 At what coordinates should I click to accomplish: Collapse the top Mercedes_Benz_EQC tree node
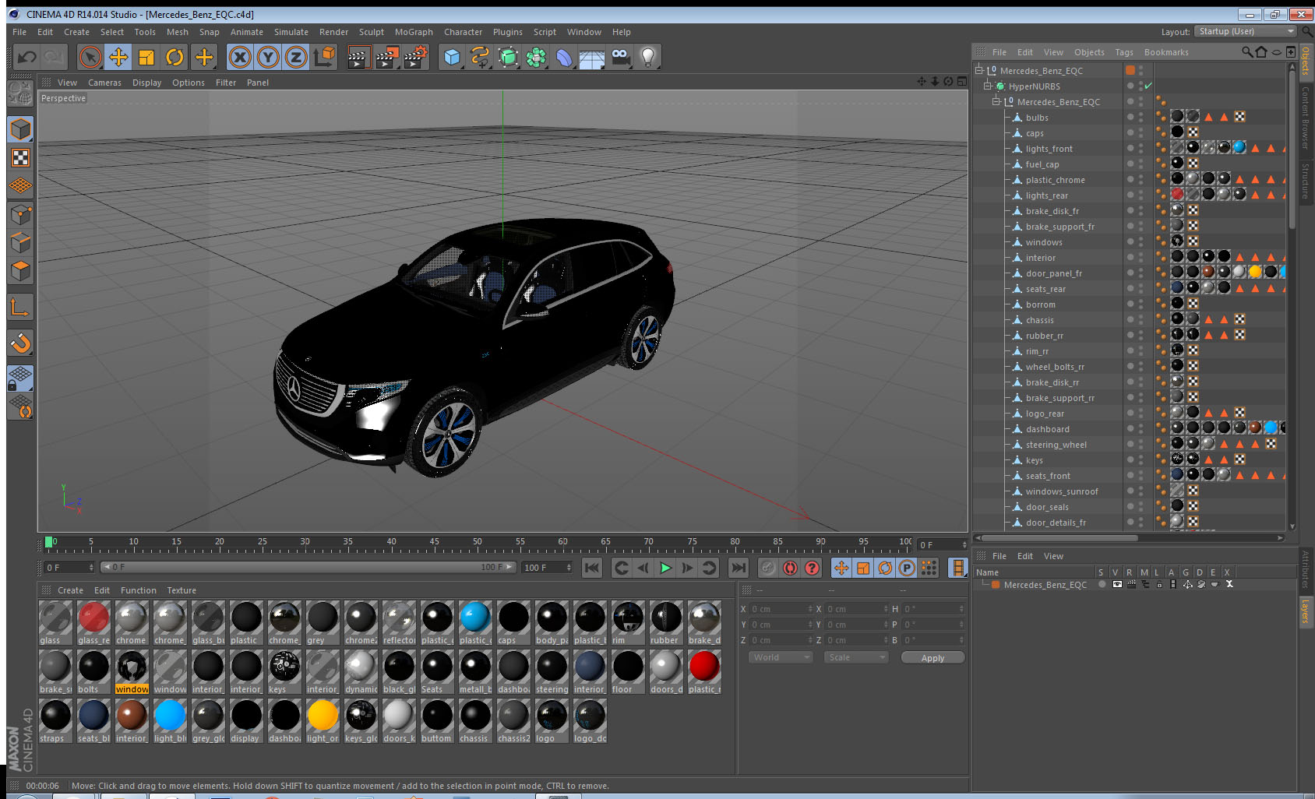point(980,70)
